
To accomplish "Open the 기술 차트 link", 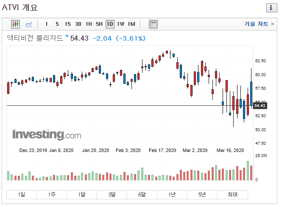I will (x=259, y=24).
